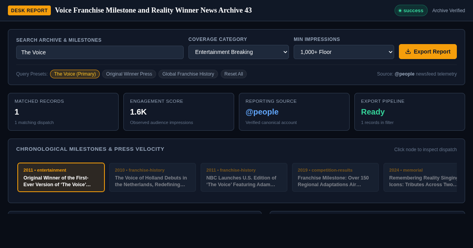The image size is (473, 248).
Task: Apply the Original Winner Press preset
Action: [x=129, y=74]
